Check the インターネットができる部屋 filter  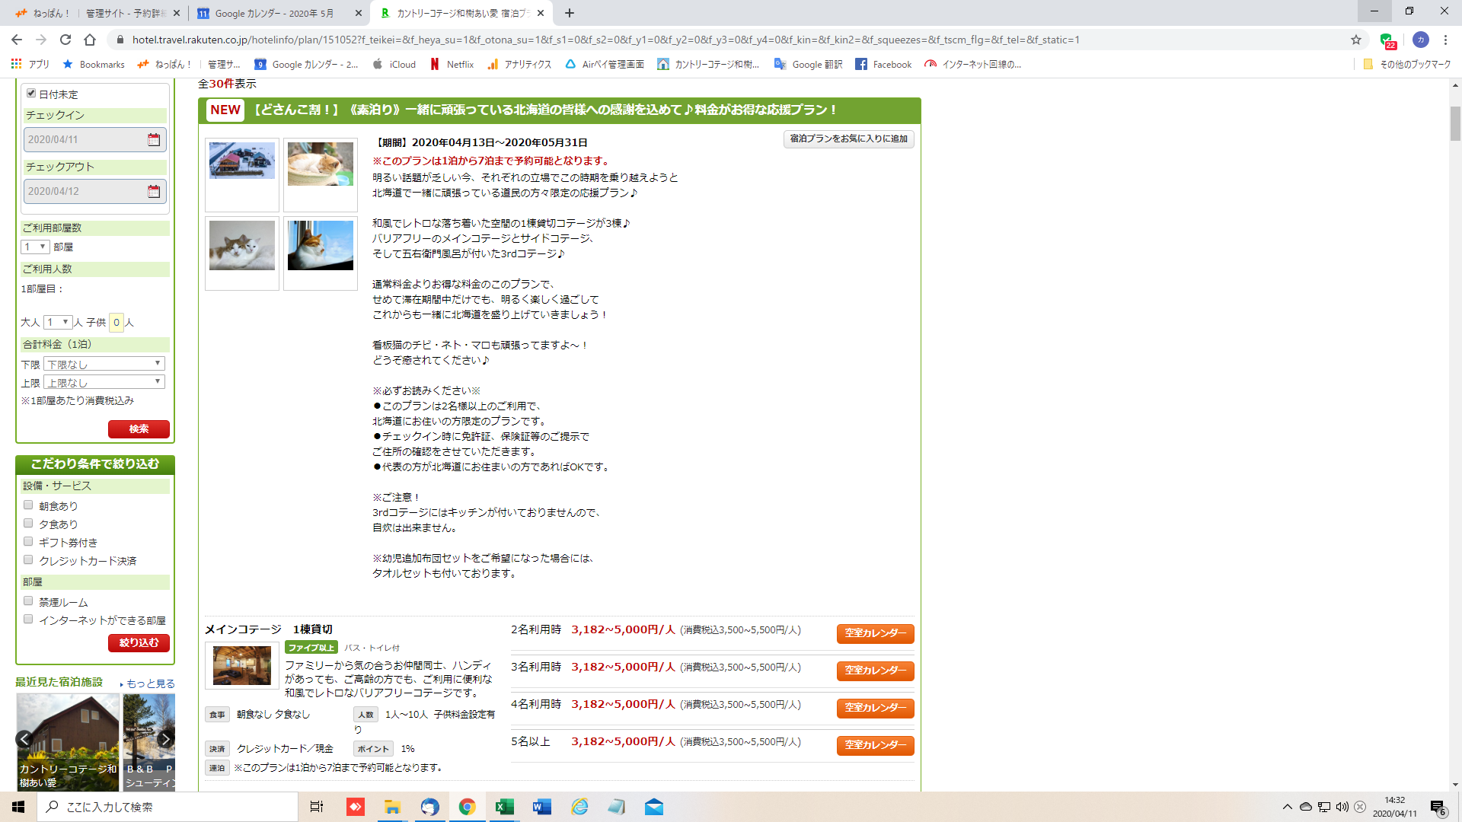point(28,619)
